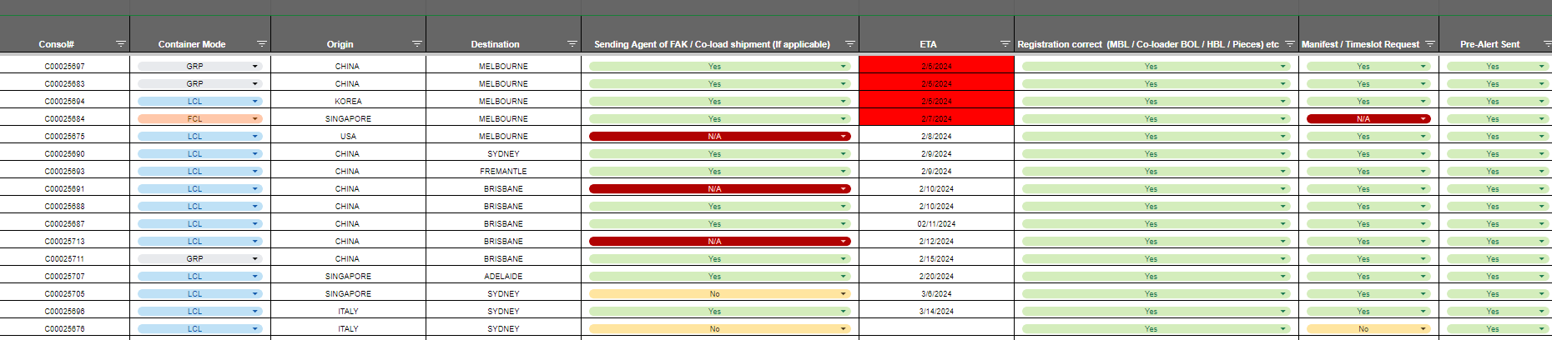Viewport: 1552px width, 340px height.
Task: Select the ETA cell 2/15/2024
Action: [936, 258]
